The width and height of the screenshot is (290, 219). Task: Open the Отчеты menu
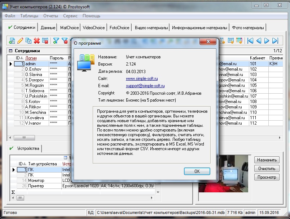(50, 16)
